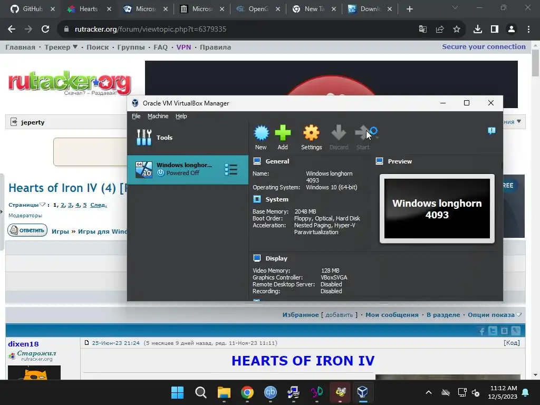
Task: Click the FAQ link on rutracker
Action: 160,47
